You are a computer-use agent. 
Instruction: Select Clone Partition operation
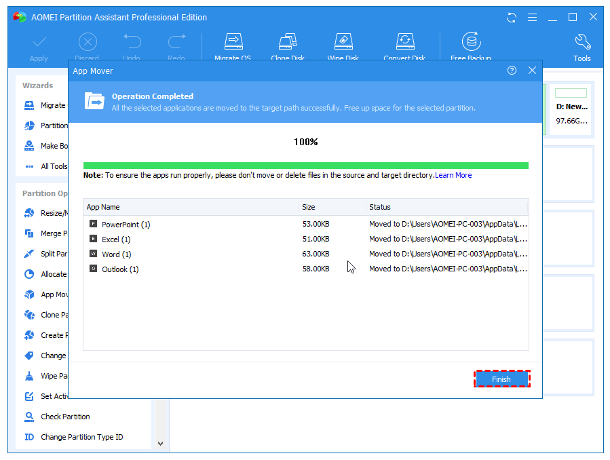(x=45, y=315)
